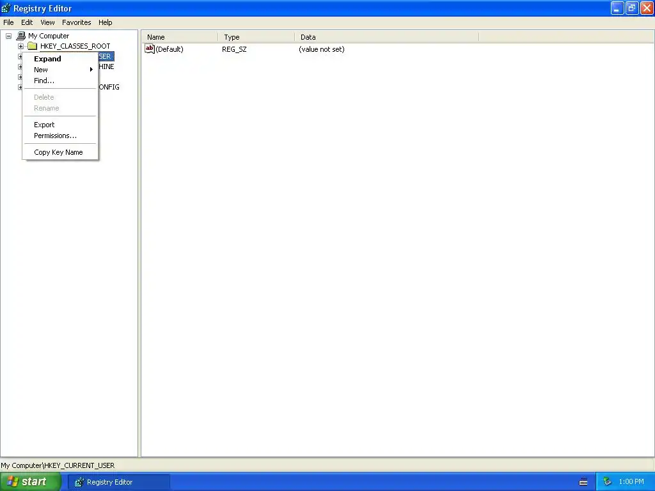Expand the HKEY_CLASSES_ROOT node

point(20,46)
